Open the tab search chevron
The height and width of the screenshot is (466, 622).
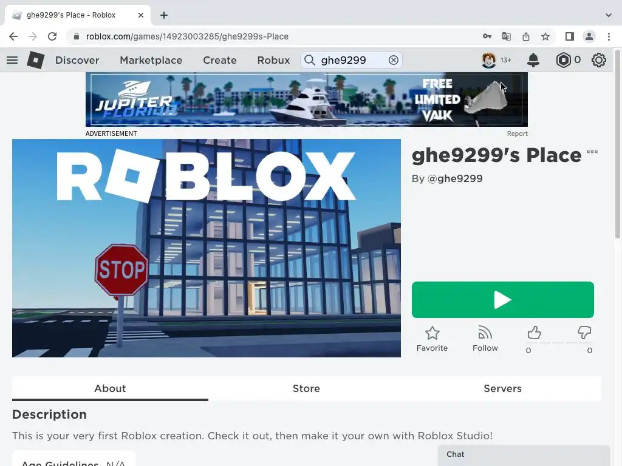pyautogui.click(x=608, y=15)
